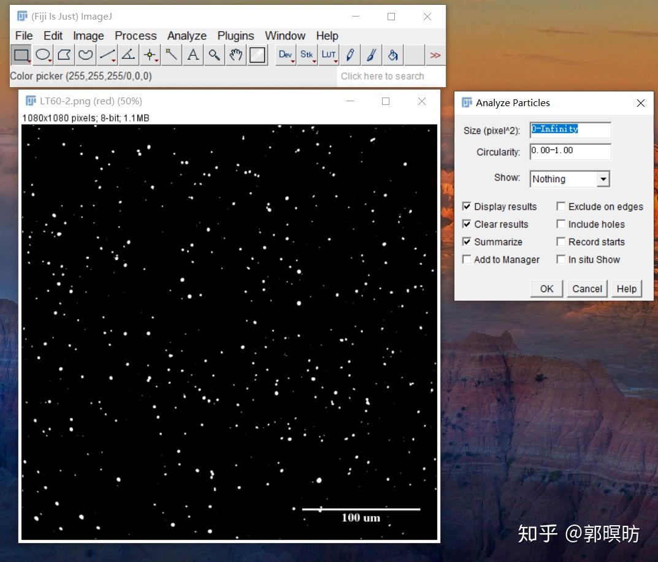Enable Include holes in Analyze Particles
658x562 pixels.
(x=561, y=225)
